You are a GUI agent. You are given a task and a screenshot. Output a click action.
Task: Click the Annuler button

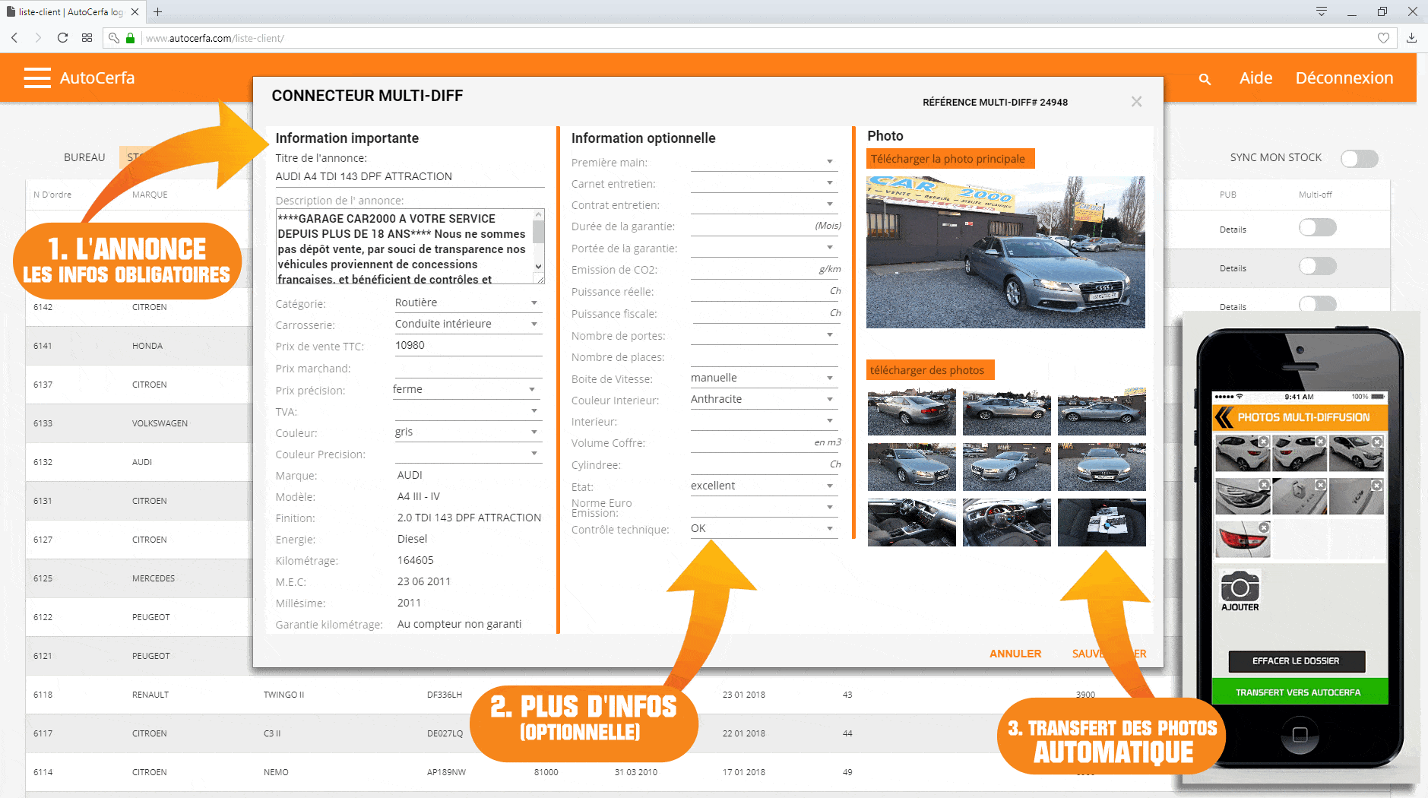[x=1015, y=654]
